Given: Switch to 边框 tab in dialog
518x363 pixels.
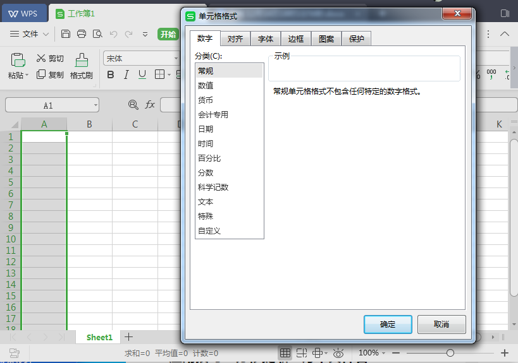Looking at the screenshot, I should 296,39.
